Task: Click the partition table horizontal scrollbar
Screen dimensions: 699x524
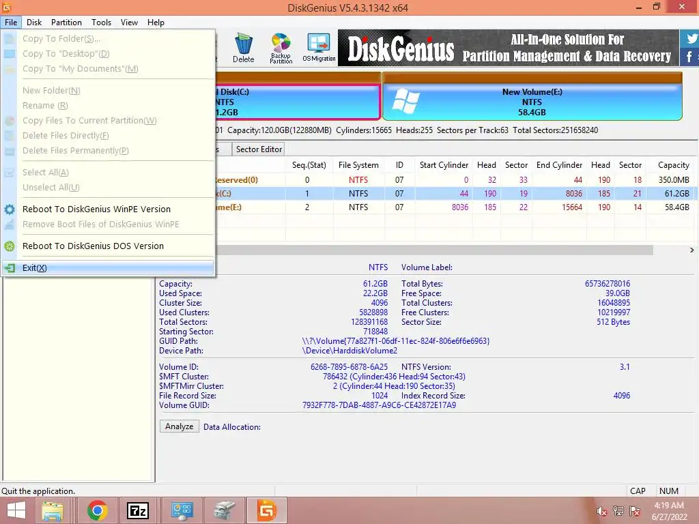Action: [x=435, y=250]
